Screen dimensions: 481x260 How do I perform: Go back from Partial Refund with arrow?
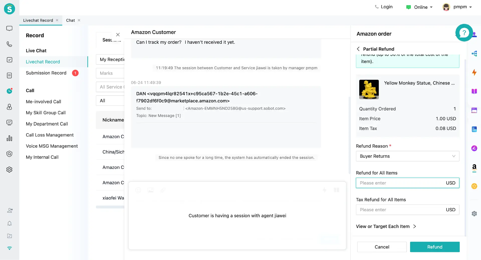tap(358, 49)
